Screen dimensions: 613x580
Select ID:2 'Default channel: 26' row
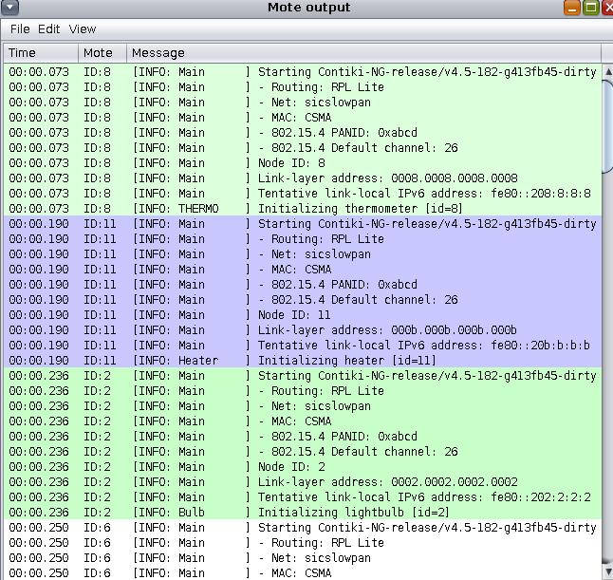(302, 451)
